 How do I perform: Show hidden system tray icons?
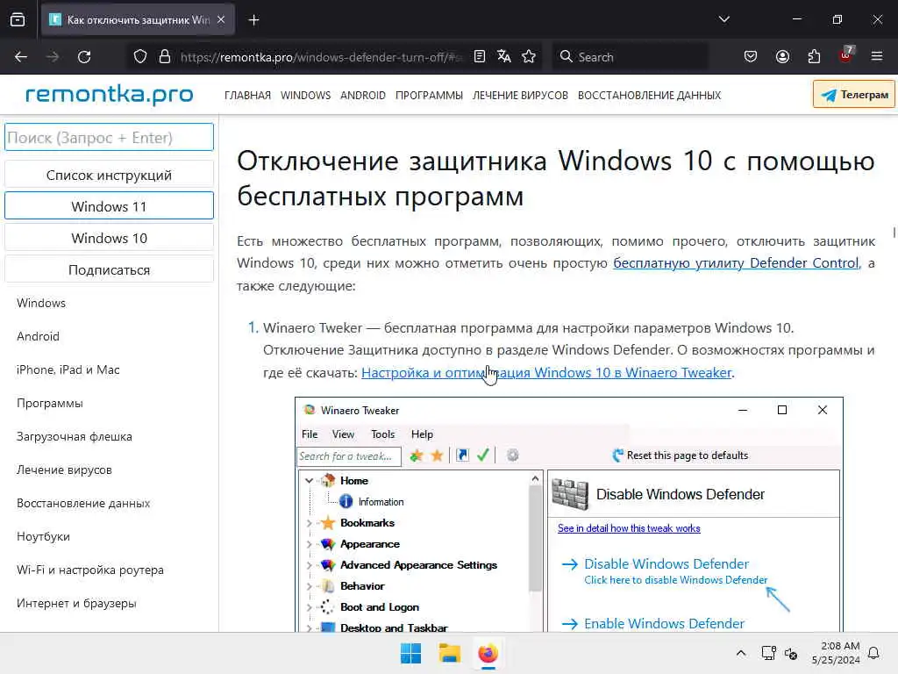pyautogui.click(x=740, y=653)
